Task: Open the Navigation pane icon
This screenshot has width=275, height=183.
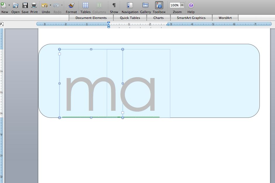Action: (130, 5)
